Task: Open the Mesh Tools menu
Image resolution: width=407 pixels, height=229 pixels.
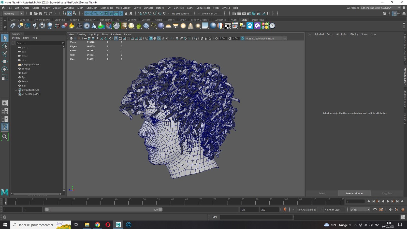Action: 106,8
